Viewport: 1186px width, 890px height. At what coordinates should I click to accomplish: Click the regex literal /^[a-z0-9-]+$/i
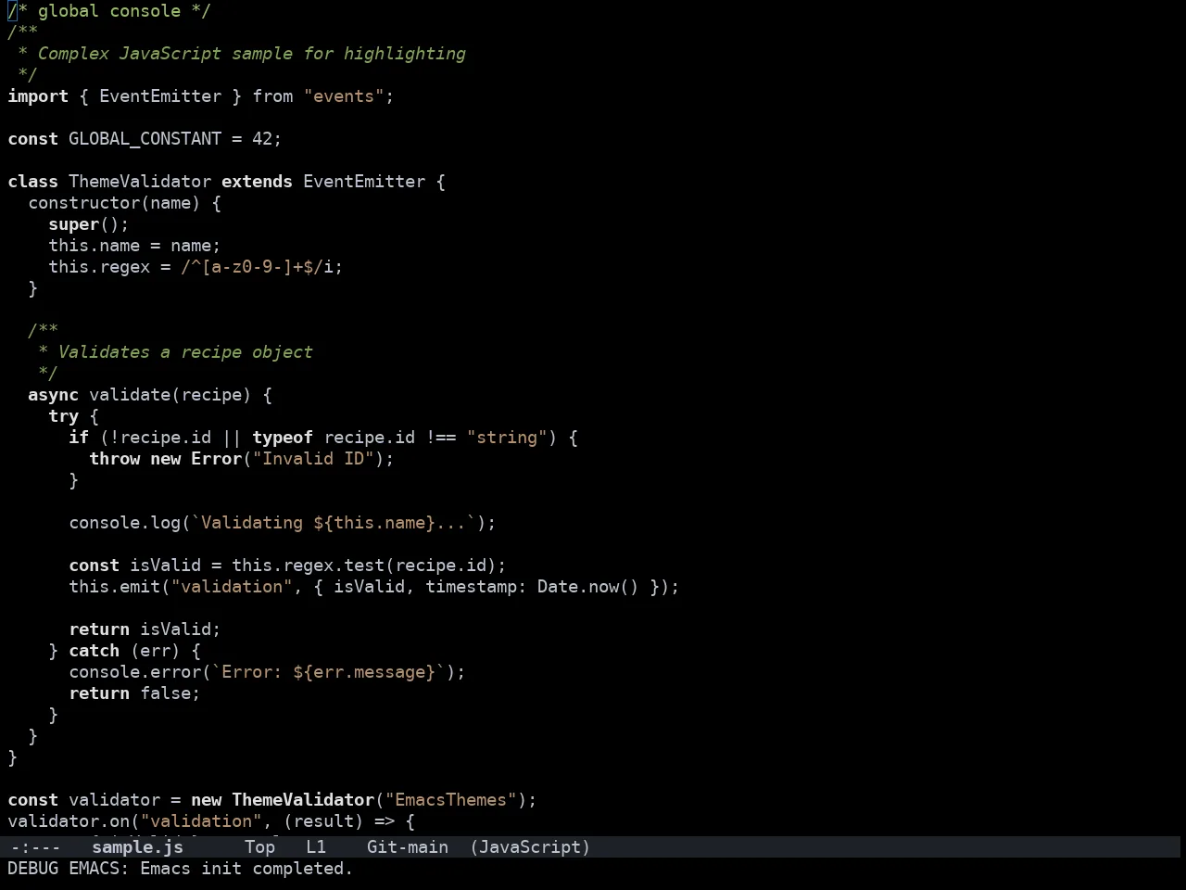coord(257,267)
